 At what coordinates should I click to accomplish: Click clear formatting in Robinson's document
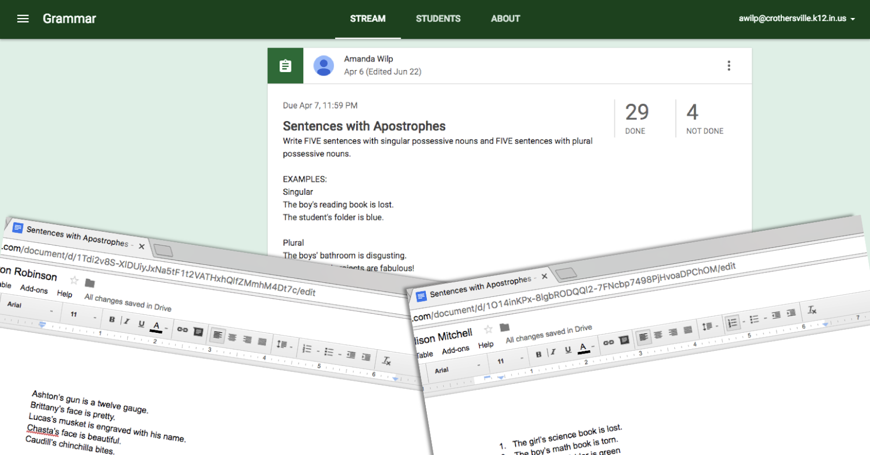click(387, 361)
